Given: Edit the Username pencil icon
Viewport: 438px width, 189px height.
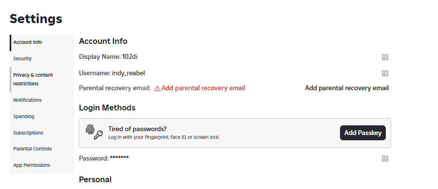Looking at the screenshot, I should click(385, 73).
